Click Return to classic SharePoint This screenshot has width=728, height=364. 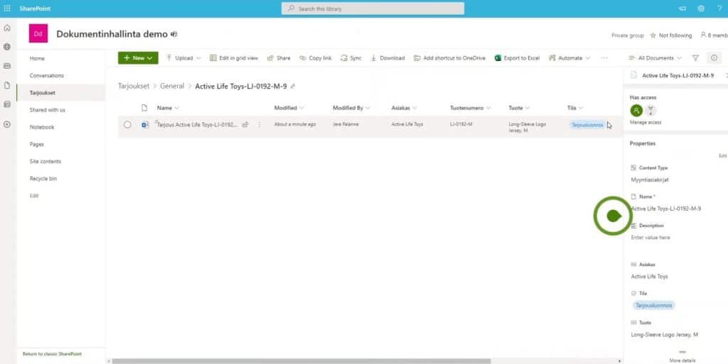[x=52, y=354]
